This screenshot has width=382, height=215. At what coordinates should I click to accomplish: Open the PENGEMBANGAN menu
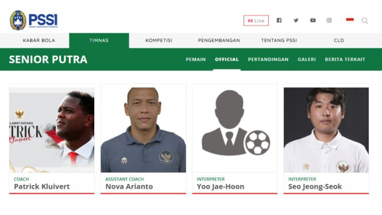click(x=219, y=40)
